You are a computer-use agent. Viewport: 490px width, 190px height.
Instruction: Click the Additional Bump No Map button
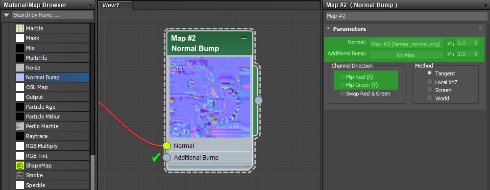[407, 55]
